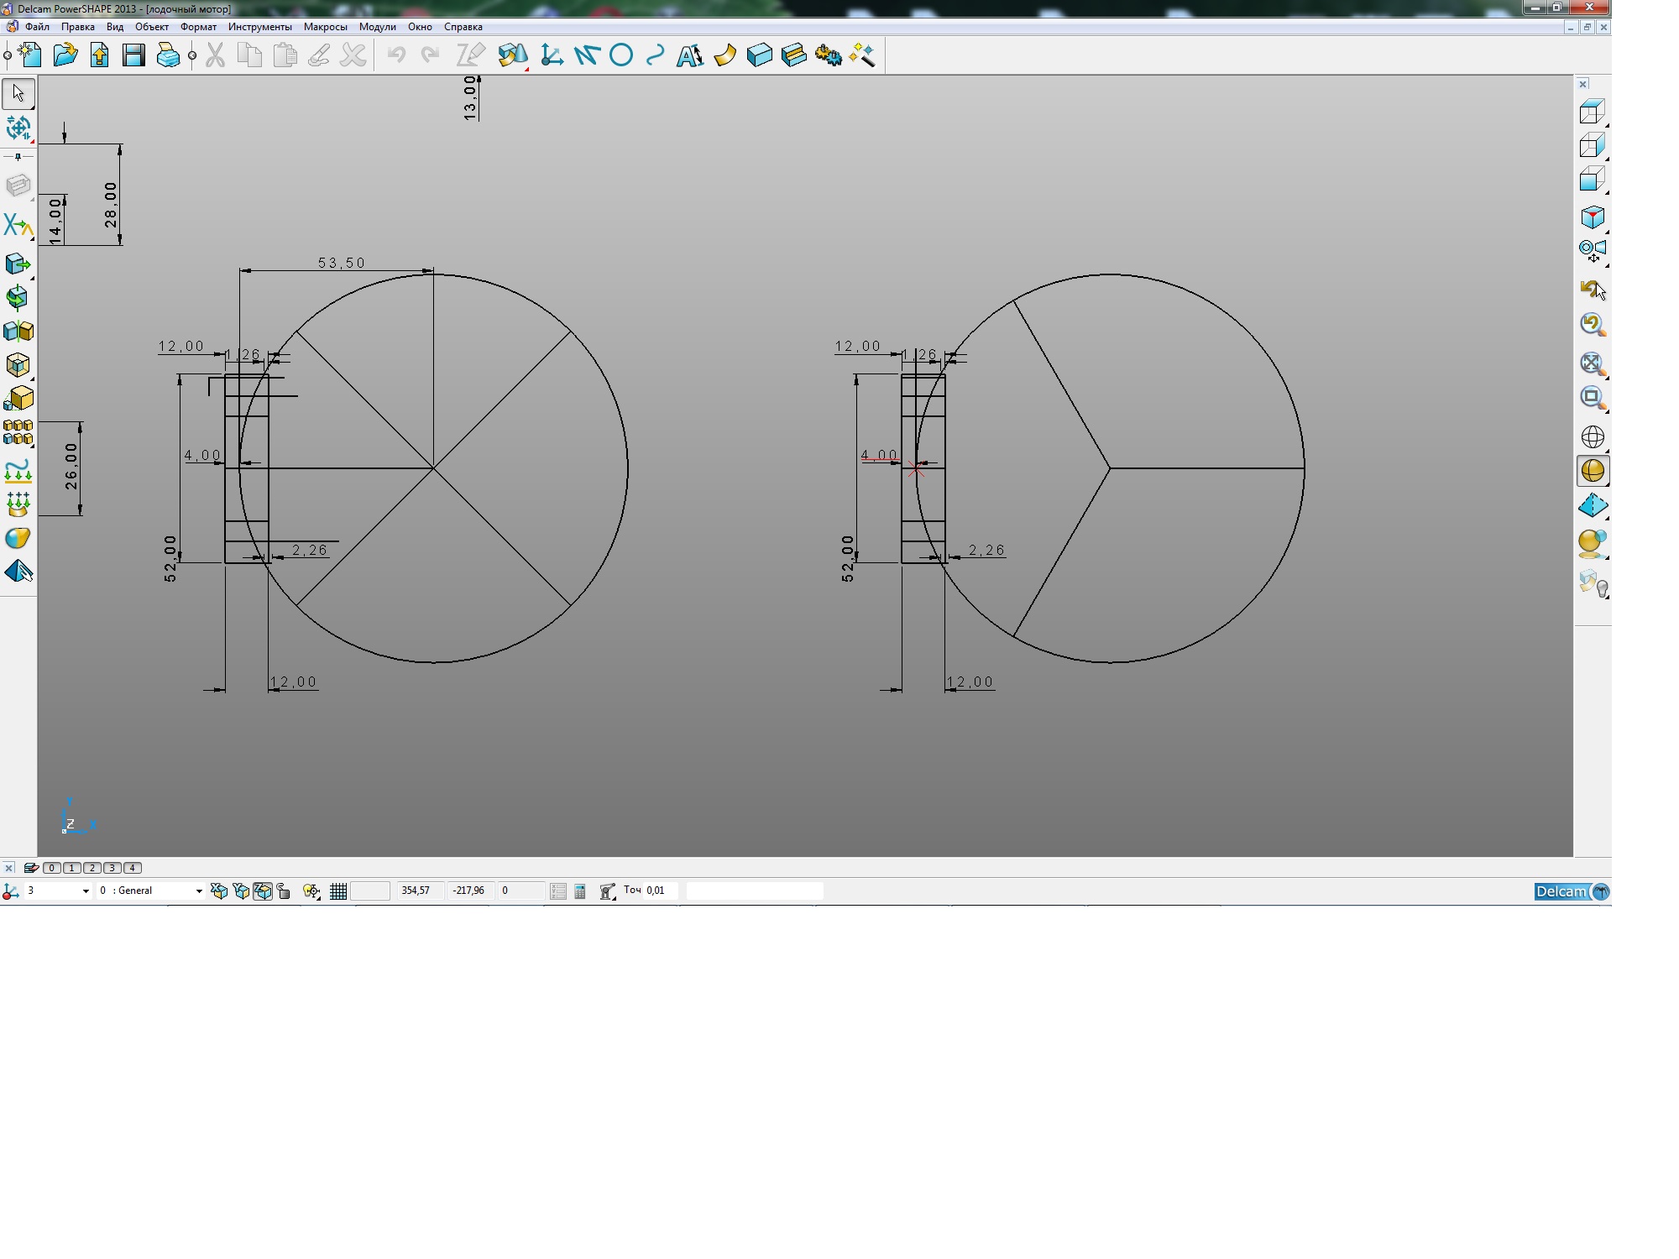Open the text annotation tool
The width and height of the screenshot is (1679, 1259).
click(x=689, y=55)
